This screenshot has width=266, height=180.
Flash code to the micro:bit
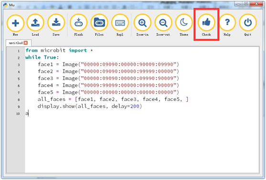click(78, 25)
